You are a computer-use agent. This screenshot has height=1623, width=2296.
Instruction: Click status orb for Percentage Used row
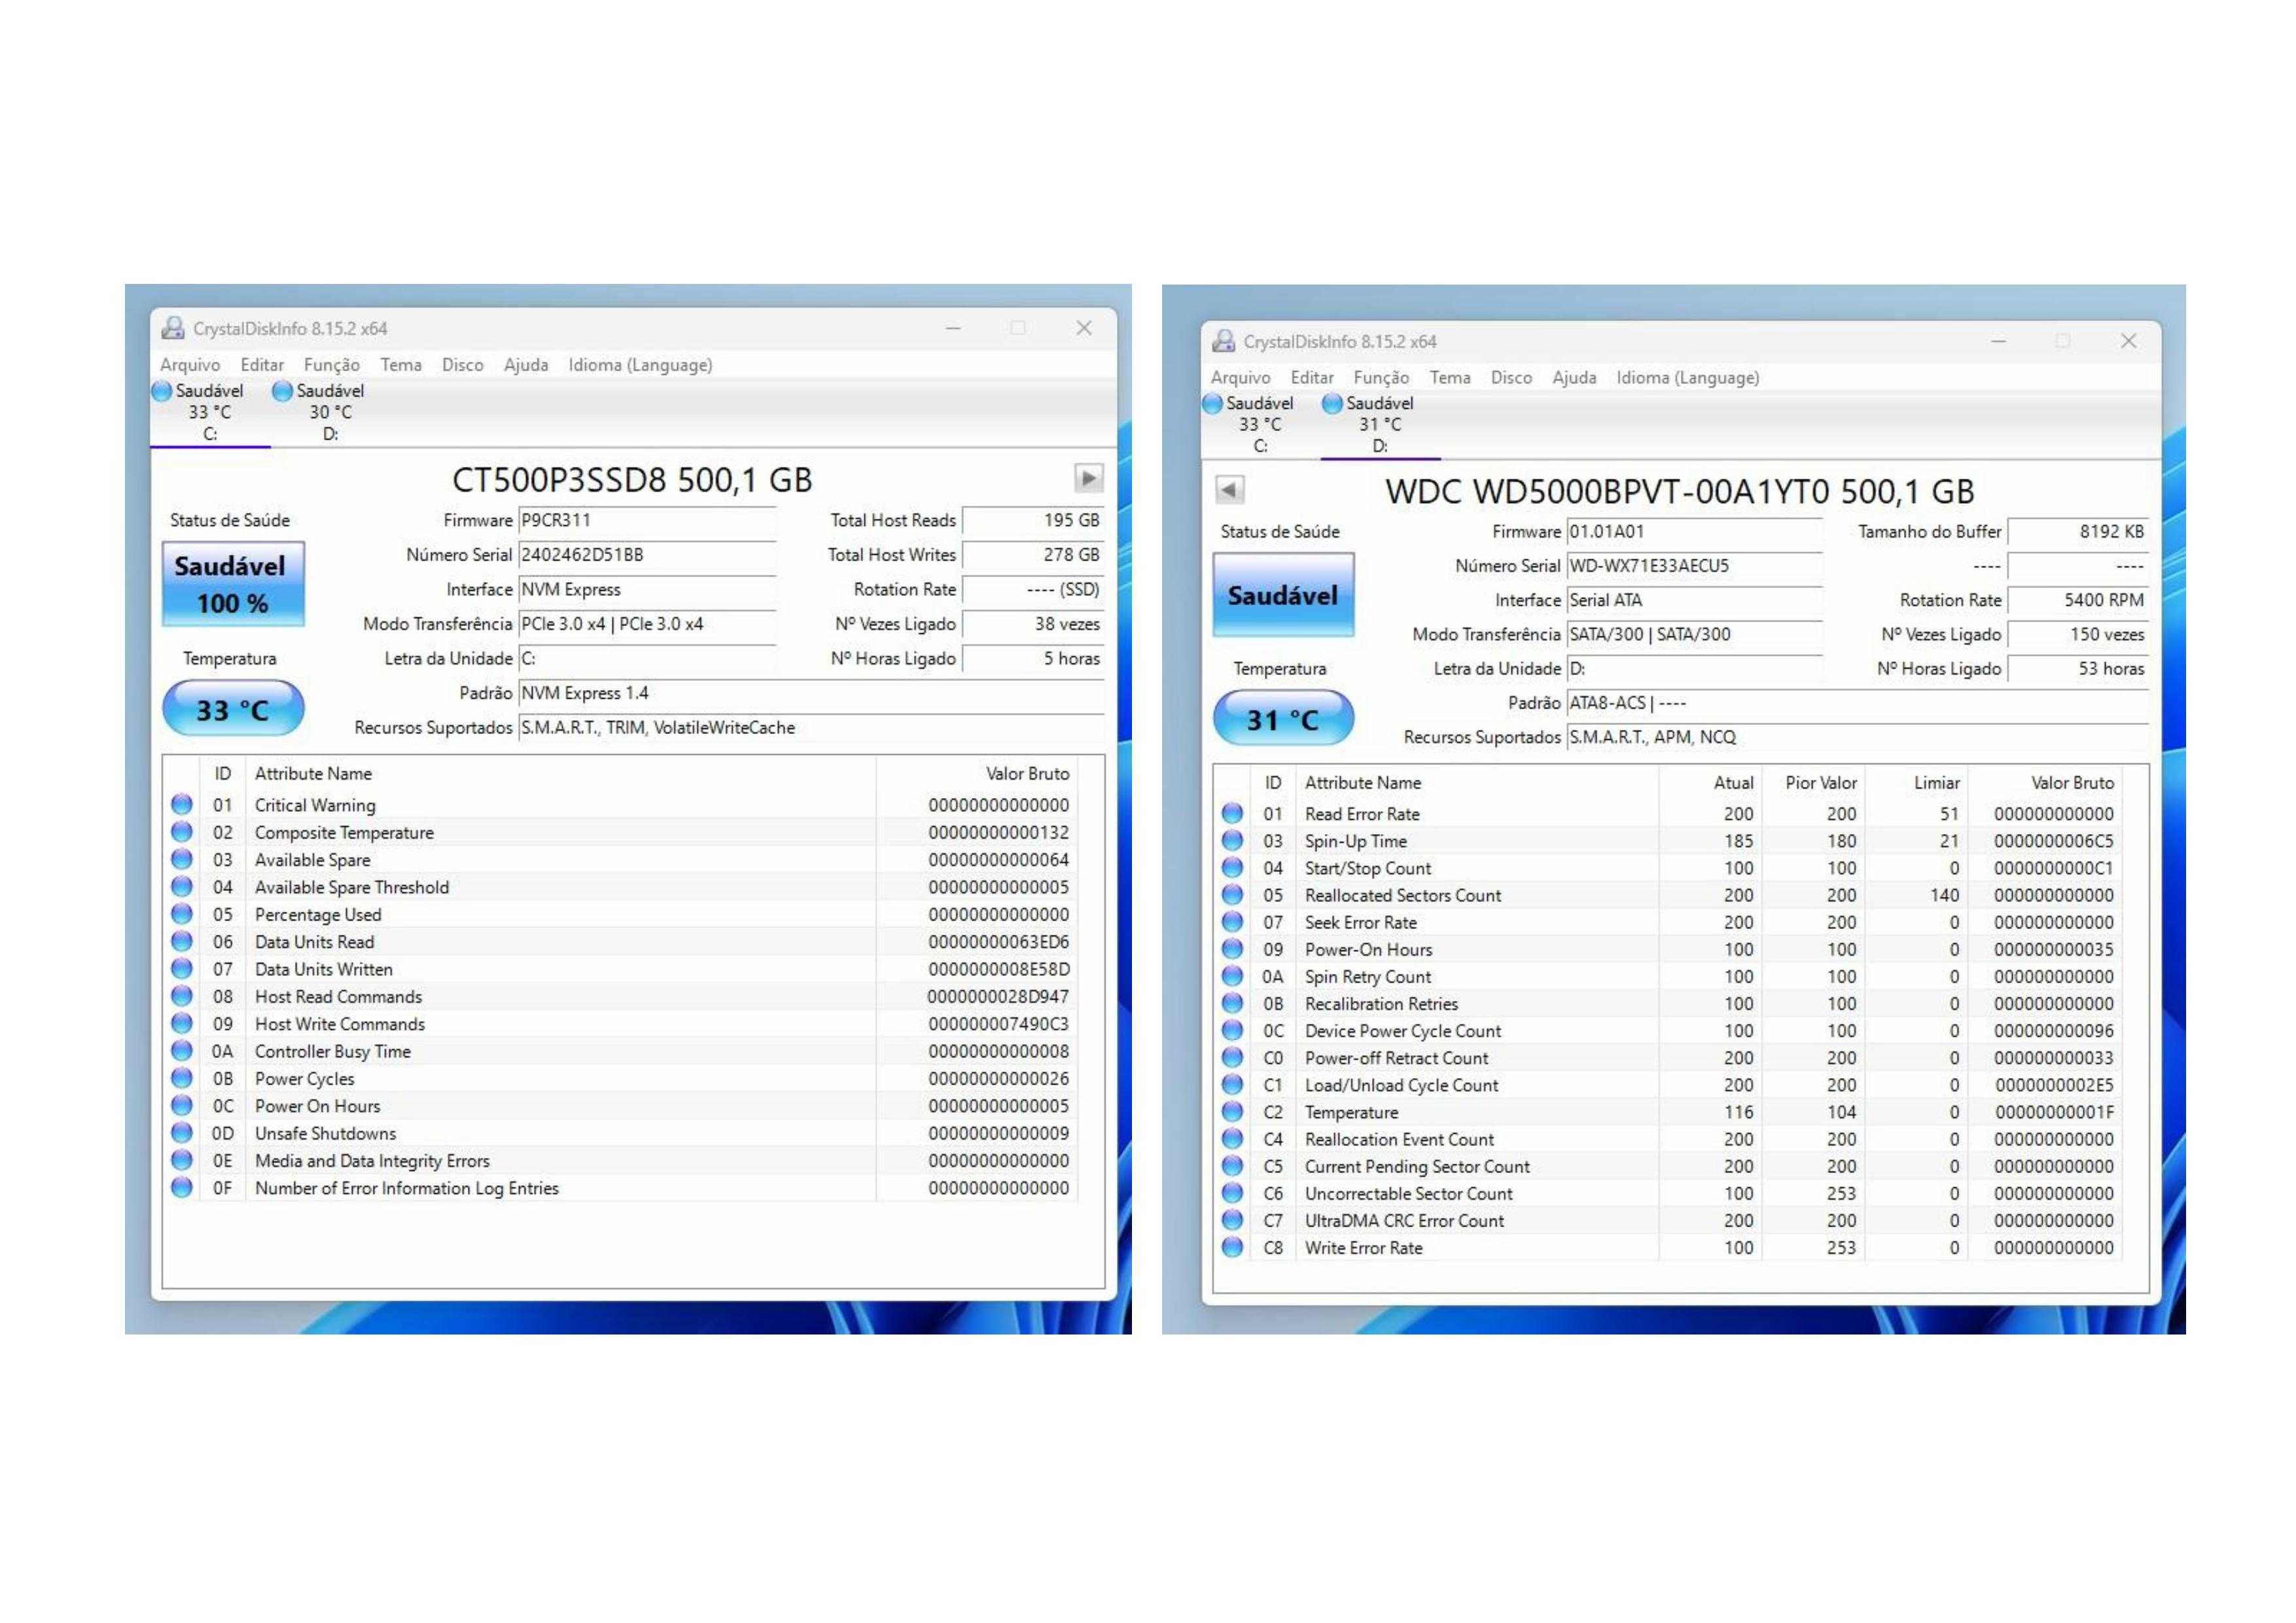coord(181,914)
